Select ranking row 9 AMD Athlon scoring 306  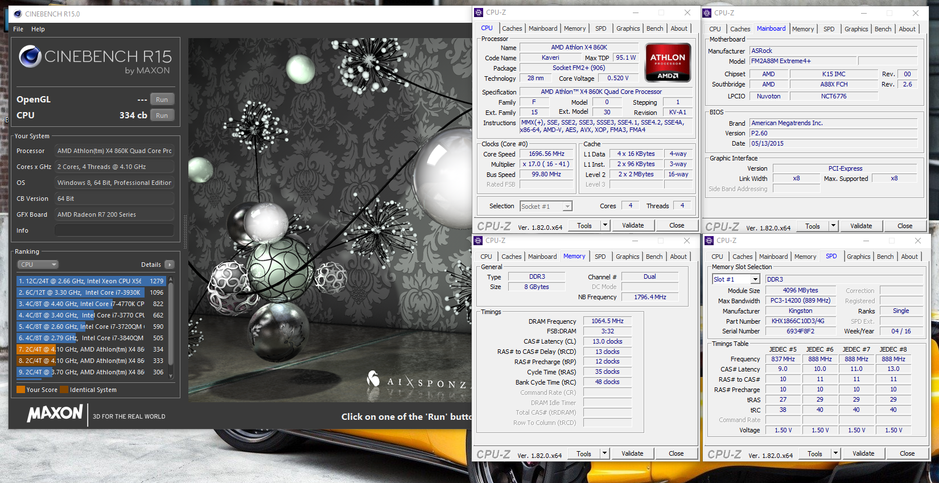click(92, 372)
